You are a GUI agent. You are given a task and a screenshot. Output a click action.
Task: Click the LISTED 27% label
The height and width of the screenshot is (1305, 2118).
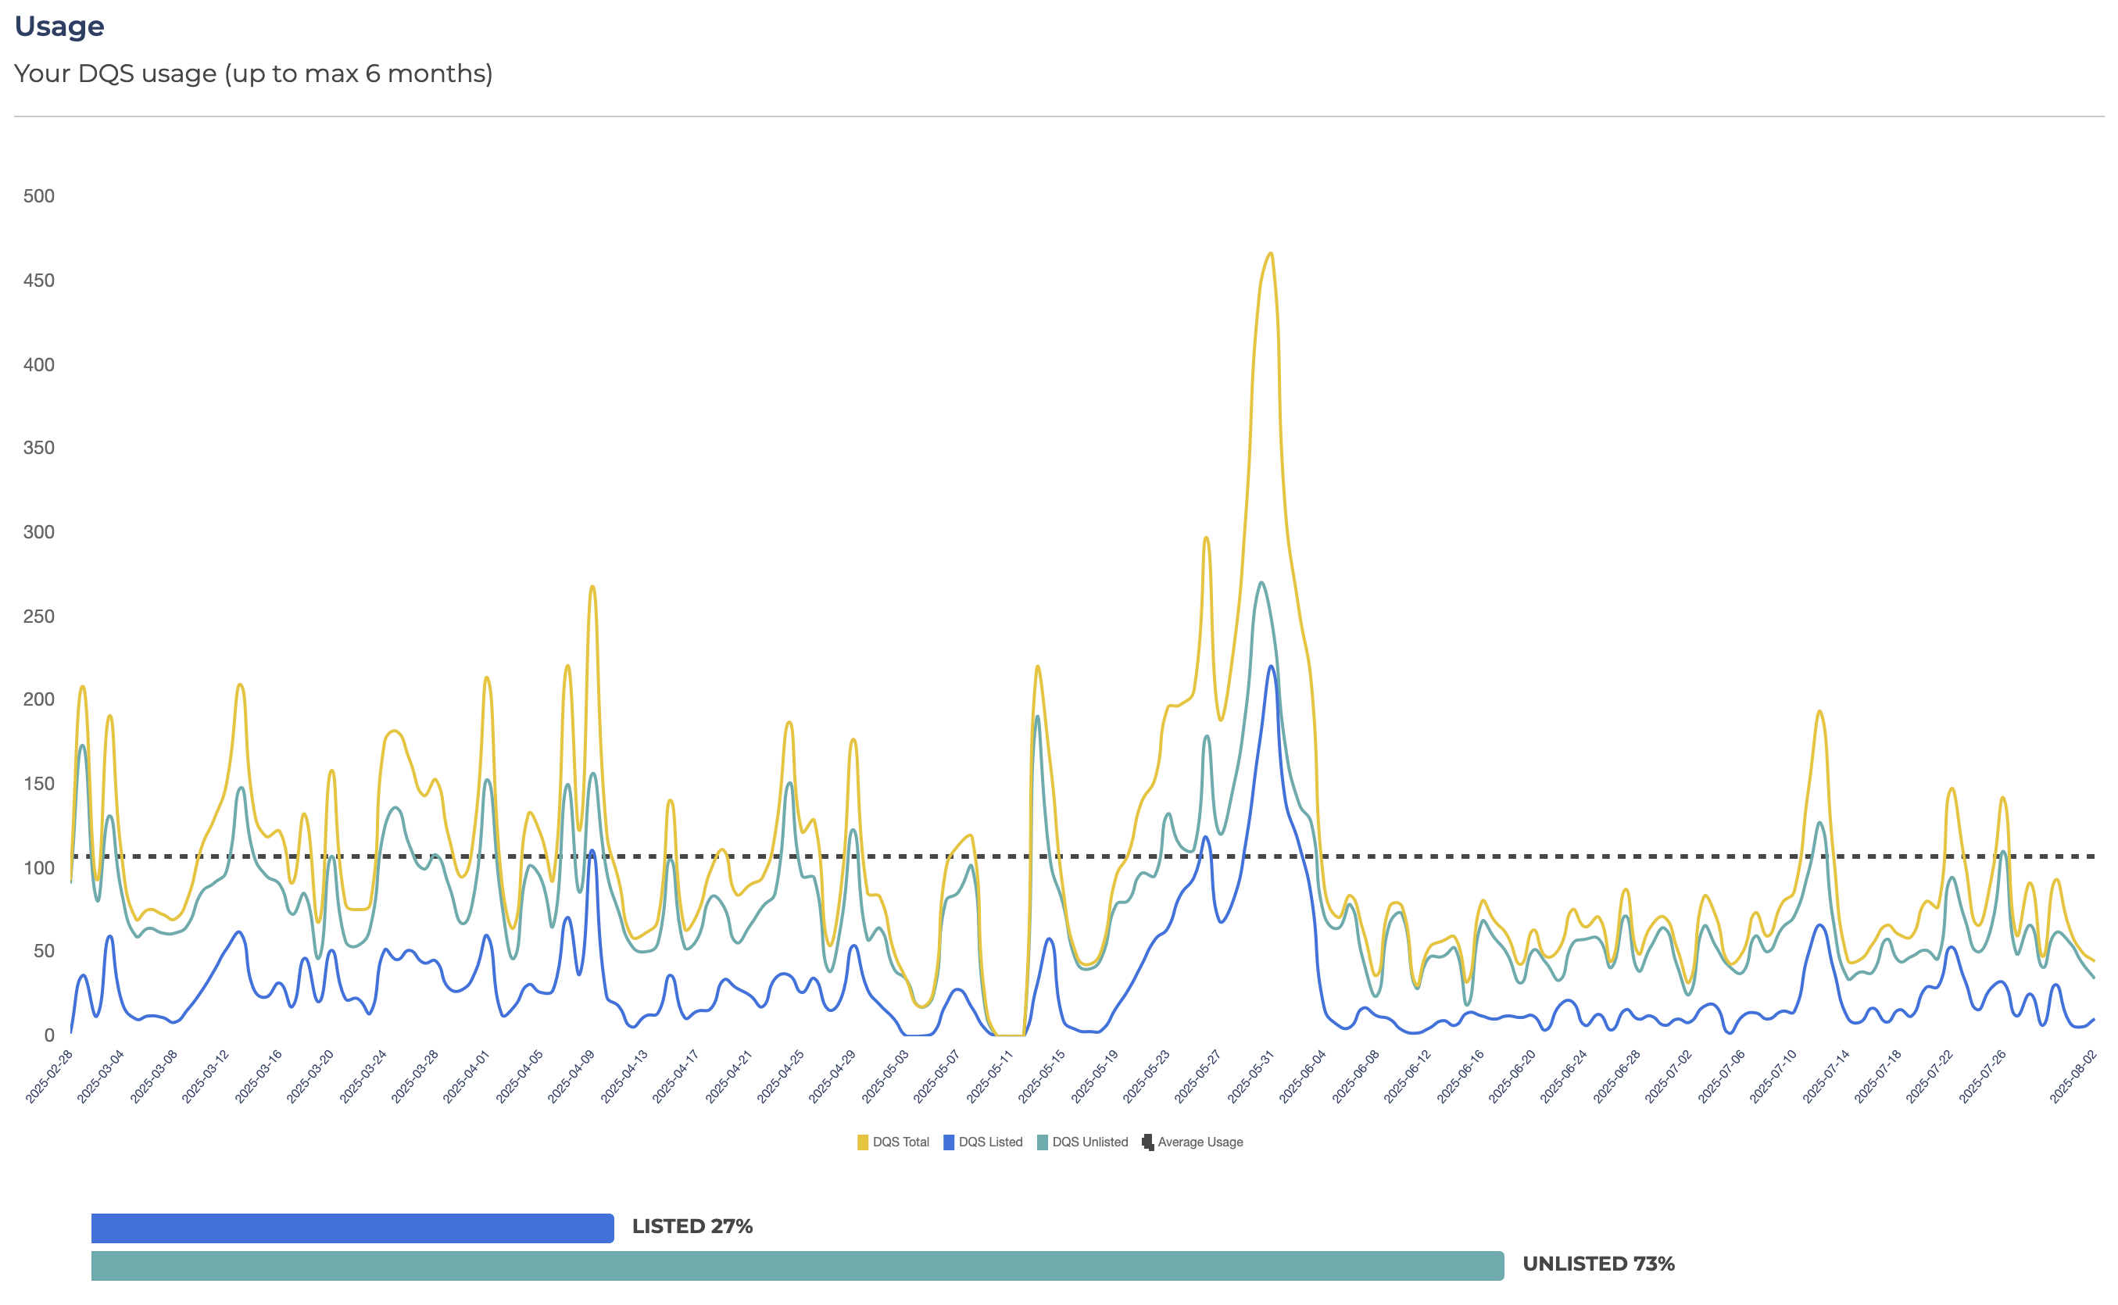point(692,1226)
